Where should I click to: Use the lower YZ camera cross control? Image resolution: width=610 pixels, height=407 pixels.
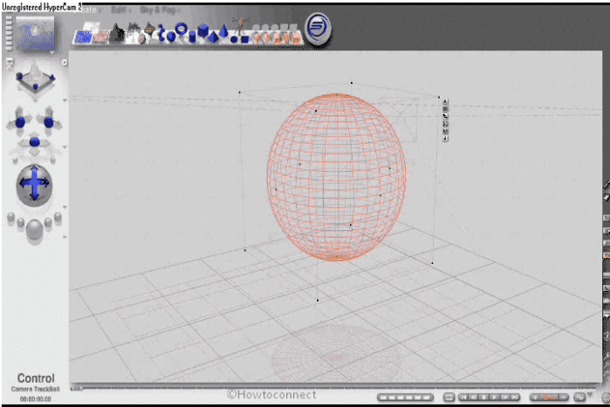35,142
